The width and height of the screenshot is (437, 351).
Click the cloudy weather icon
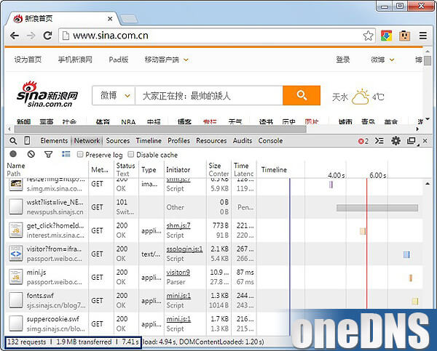pos(361,97)
